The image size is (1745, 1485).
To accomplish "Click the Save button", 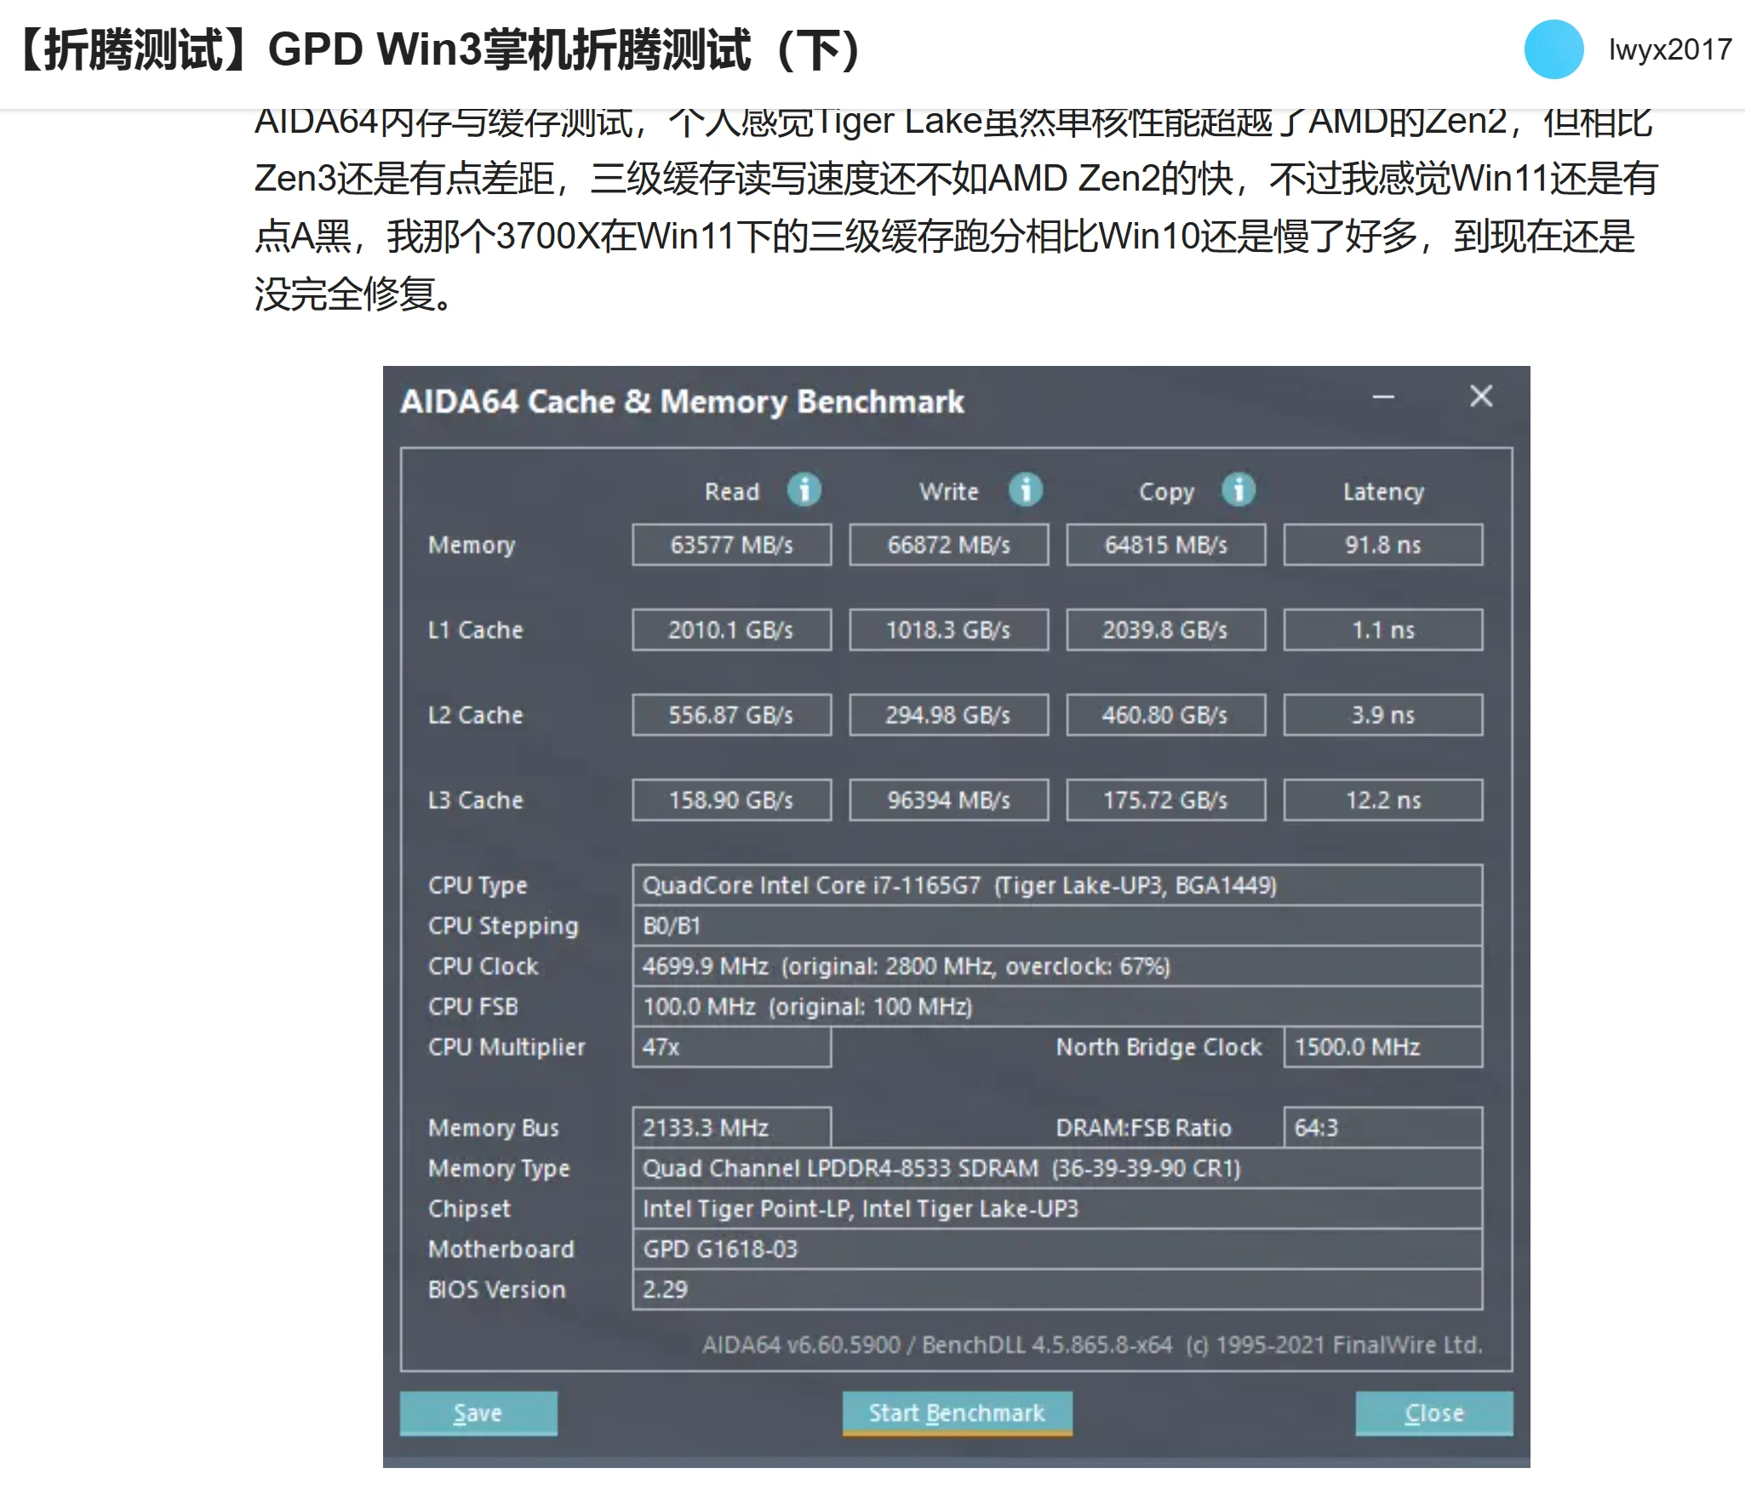I will coord(478,1414).
